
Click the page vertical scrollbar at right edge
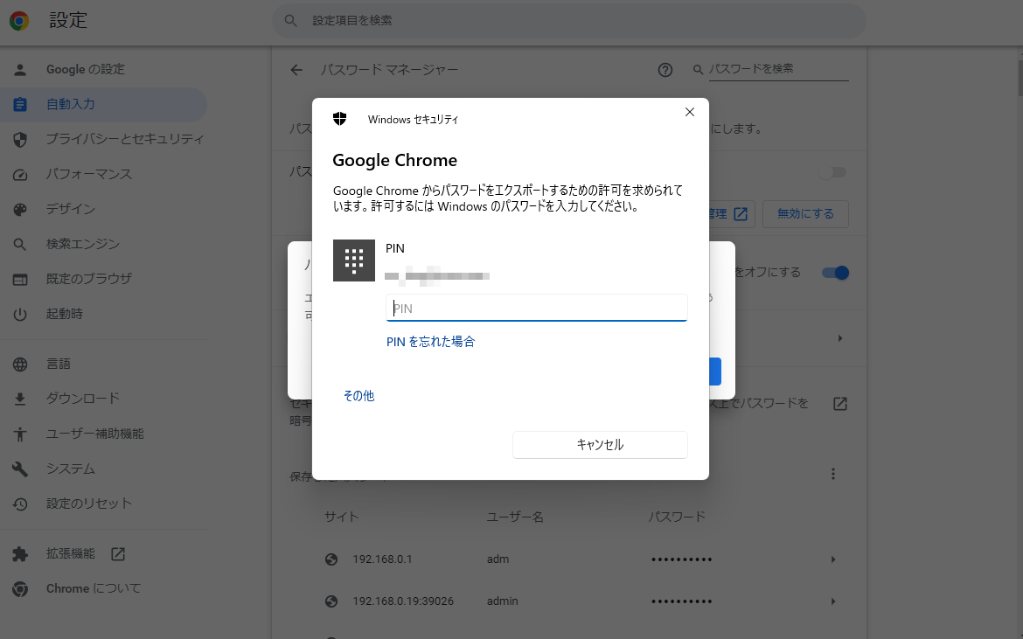coord(1020,79)
